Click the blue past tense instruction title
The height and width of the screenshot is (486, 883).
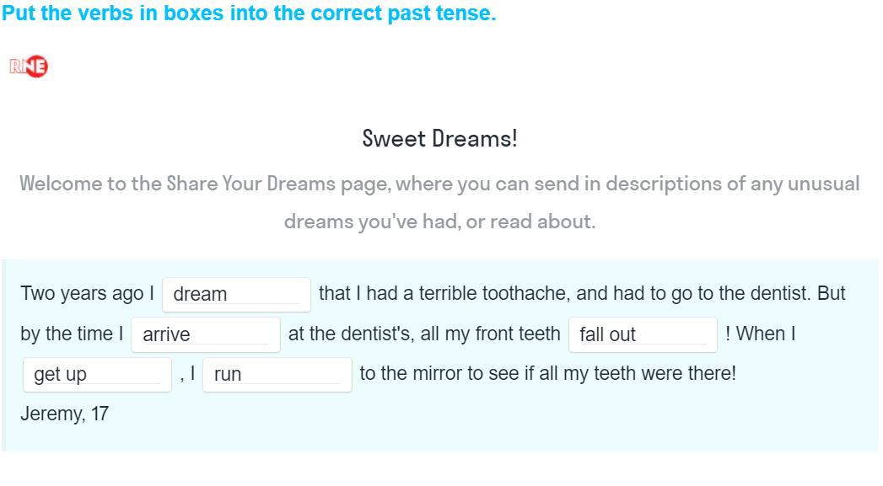249,13
